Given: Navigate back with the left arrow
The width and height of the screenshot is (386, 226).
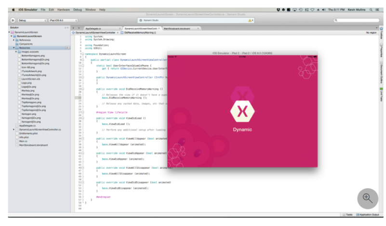Looking at the screenshot, I should pos(73,28).
